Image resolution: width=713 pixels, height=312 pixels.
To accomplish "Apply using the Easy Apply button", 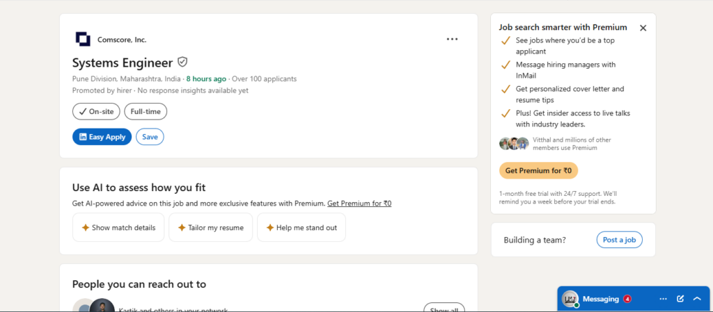I will (102, 137).
